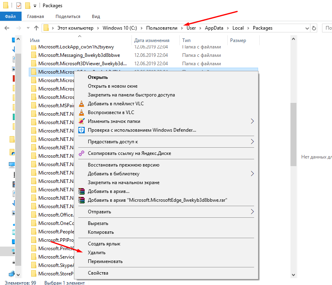Click the VLC cone icon beside 'Воспроизвести в VLC'

(x=82, y=112)
